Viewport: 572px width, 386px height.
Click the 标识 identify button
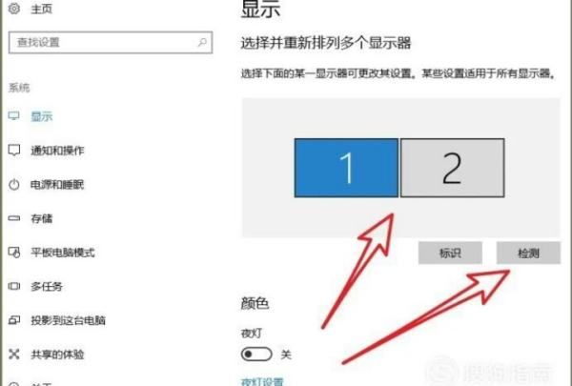(450, 253)
